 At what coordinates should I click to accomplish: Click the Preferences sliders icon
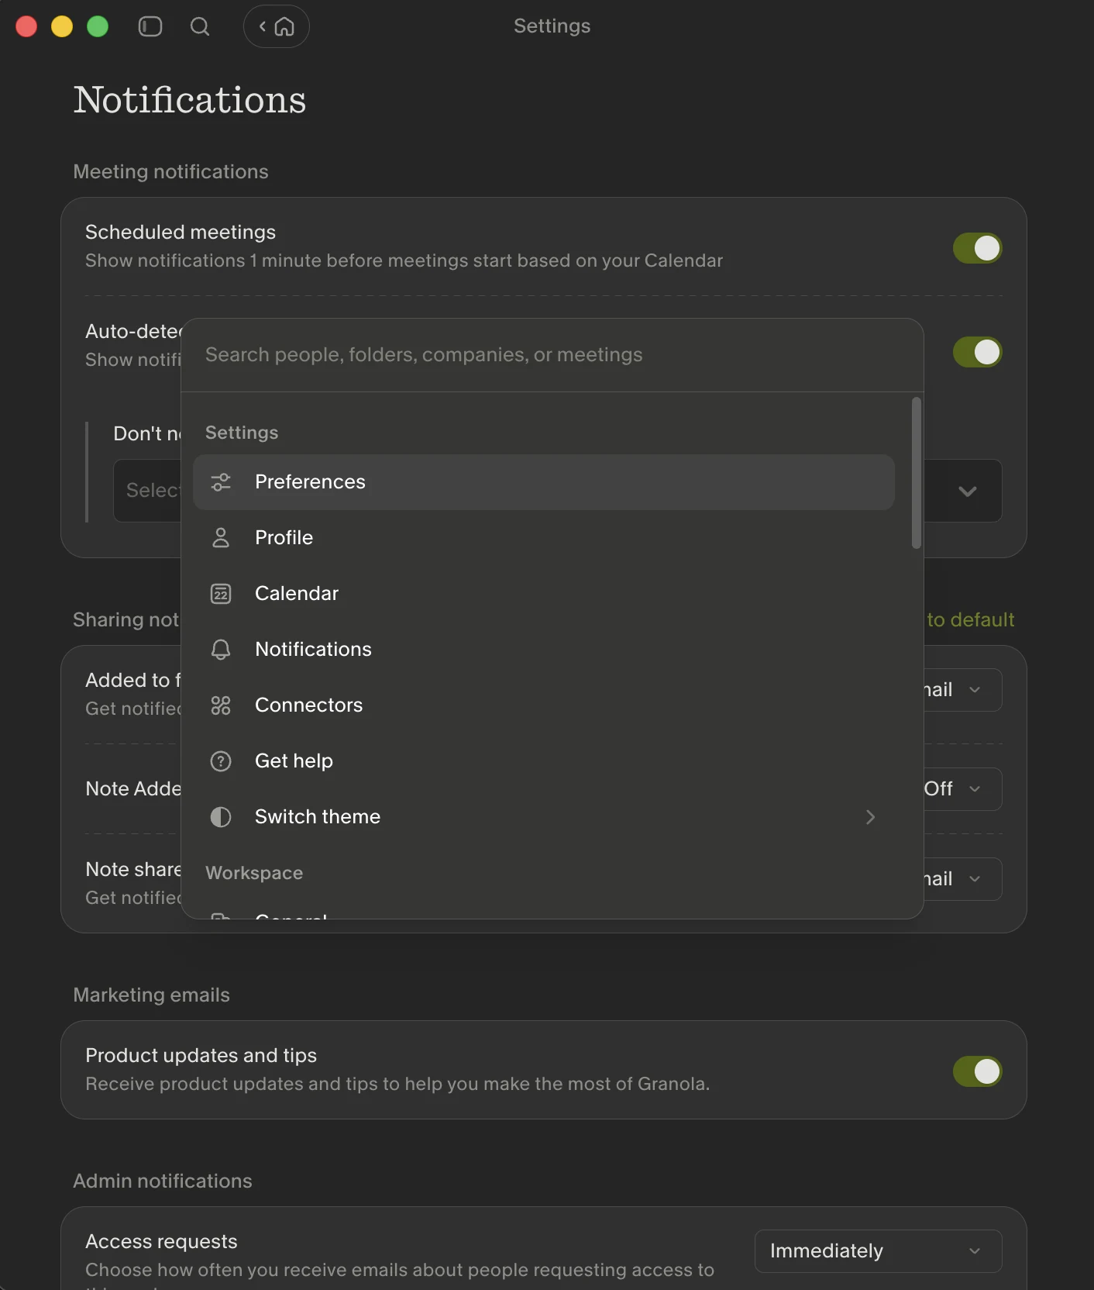coord(221,482)
